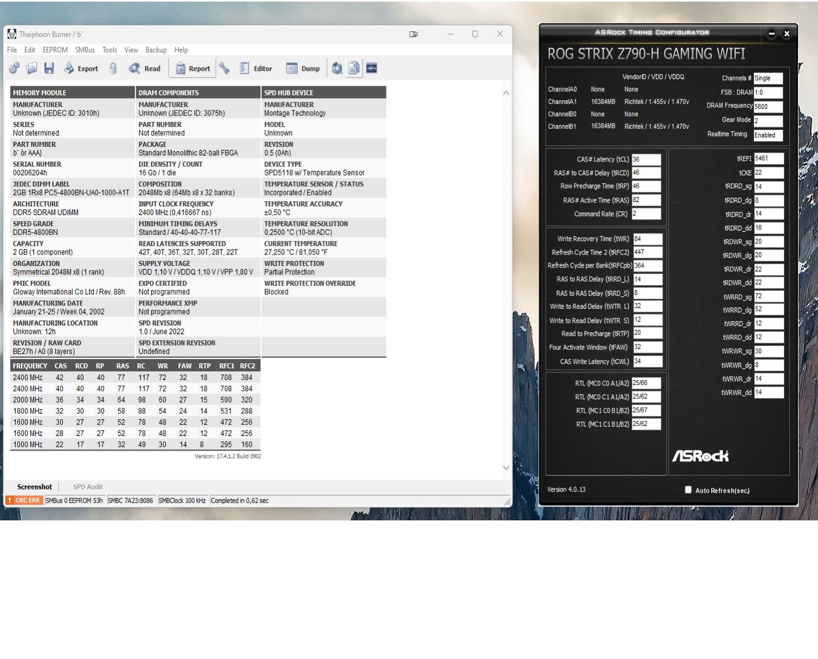Click the 1800 MHz row in timing table
The height and width of the screenshot is (659, 818).
point(135,411)
